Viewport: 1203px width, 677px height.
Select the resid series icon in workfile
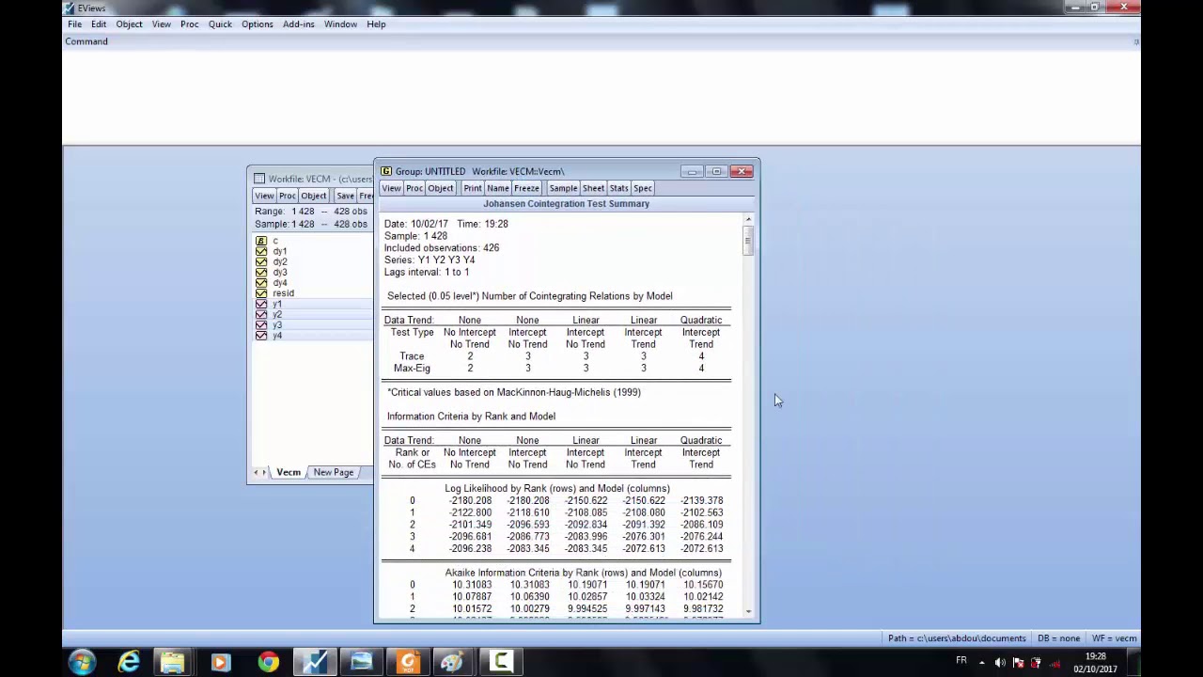point(261,293)
